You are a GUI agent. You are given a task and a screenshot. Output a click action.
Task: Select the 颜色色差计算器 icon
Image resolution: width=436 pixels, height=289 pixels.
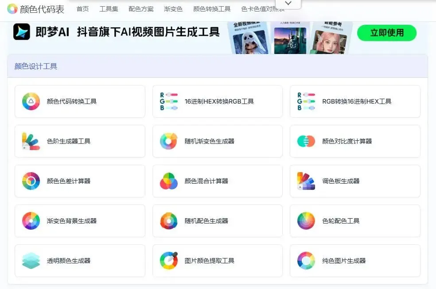31,181
